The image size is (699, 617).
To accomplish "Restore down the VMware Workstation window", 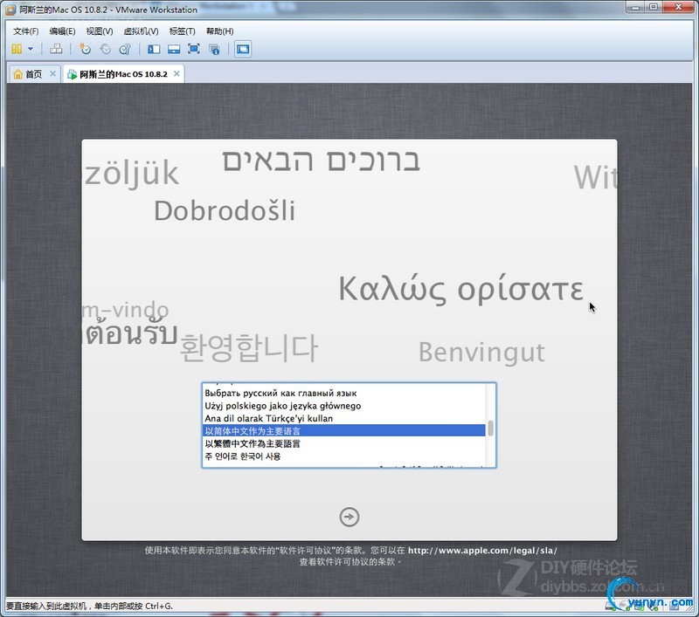I will coord(653,8).
